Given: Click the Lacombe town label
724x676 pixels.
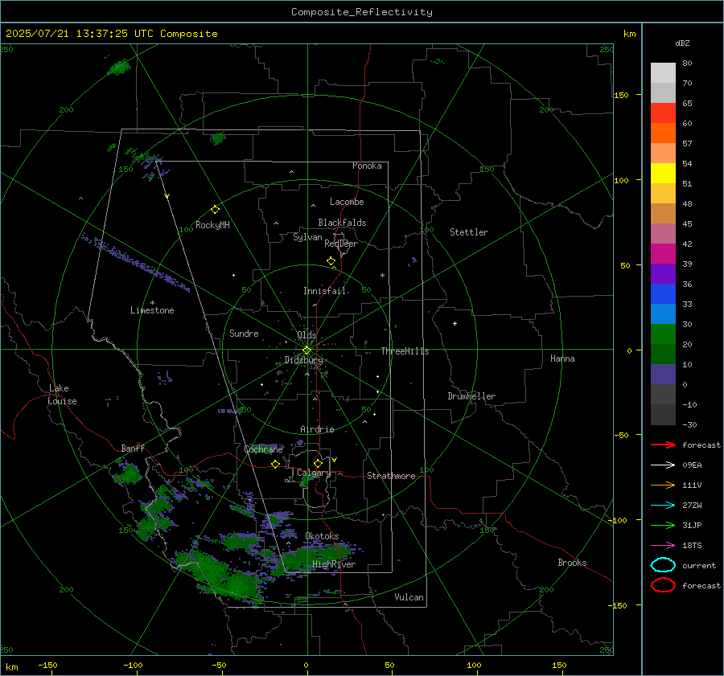Looking at the screenshot, I should (347, 202).
